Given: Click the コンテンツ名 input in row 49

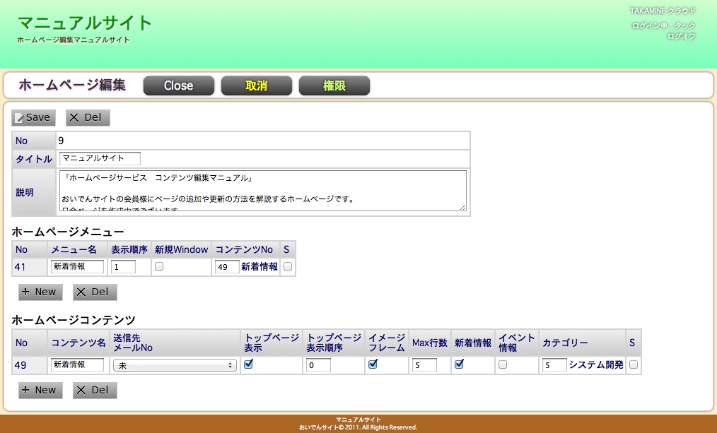Looking at the screenshot, I should point(77,365).
